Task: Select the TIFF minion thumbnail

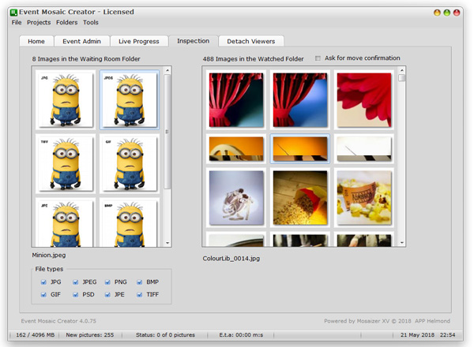Action: pos(66,163)
